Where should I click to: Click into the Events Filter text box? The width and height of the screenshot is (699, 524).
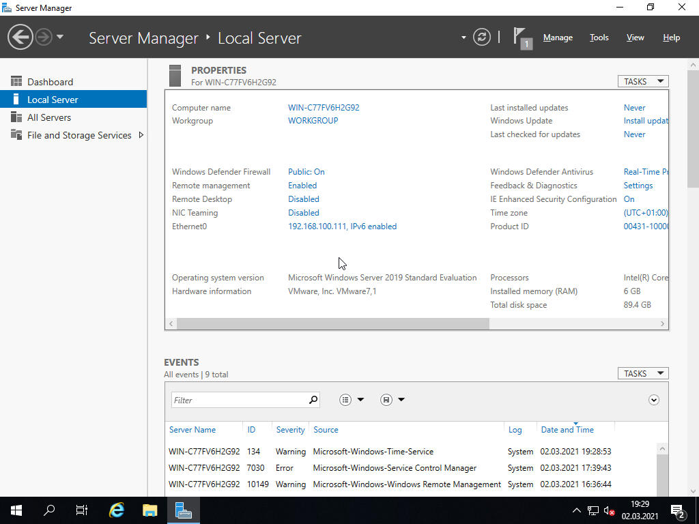click(239, 400)
